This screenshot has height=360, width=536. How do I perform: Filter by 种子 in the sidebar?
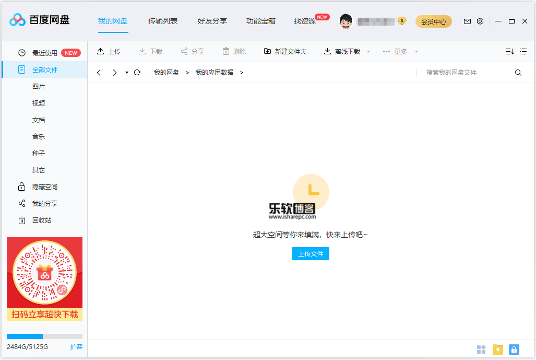pos(39,153)
